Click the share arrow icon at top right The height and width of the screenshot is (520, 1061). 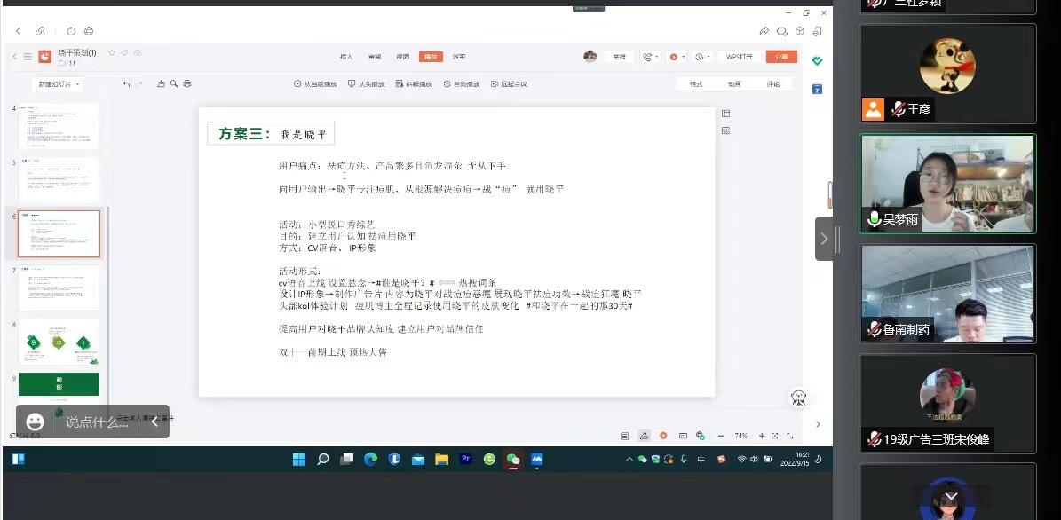764,31
